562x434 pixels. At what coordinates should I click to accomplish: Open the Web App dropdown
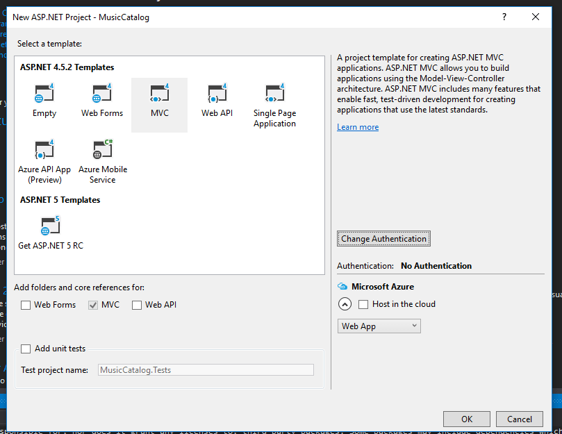tap(379, 325)
